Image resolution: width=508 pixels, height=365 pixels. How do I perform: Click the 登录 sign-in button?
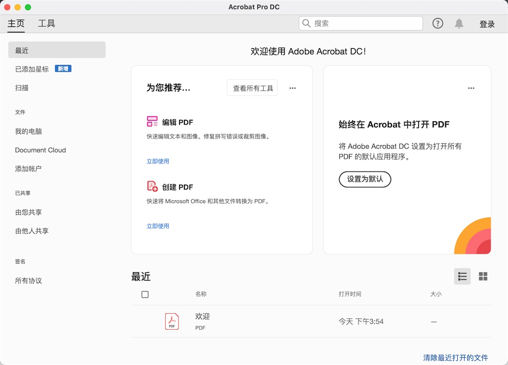[487, 24]
